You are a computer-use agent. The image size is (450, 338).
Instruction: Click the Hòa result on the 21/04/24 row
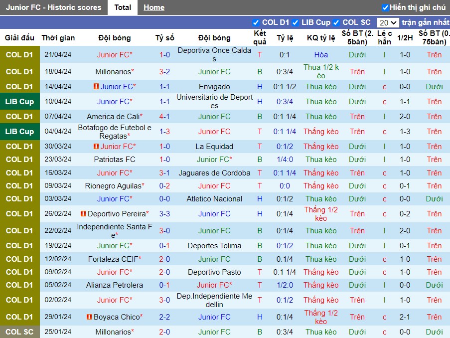tap(321, 54)
